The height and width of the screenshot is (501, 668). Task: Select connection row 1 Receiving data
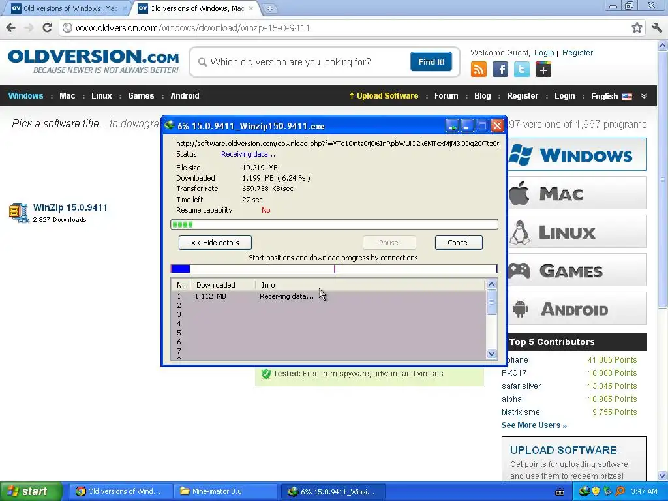click(328, 296)
